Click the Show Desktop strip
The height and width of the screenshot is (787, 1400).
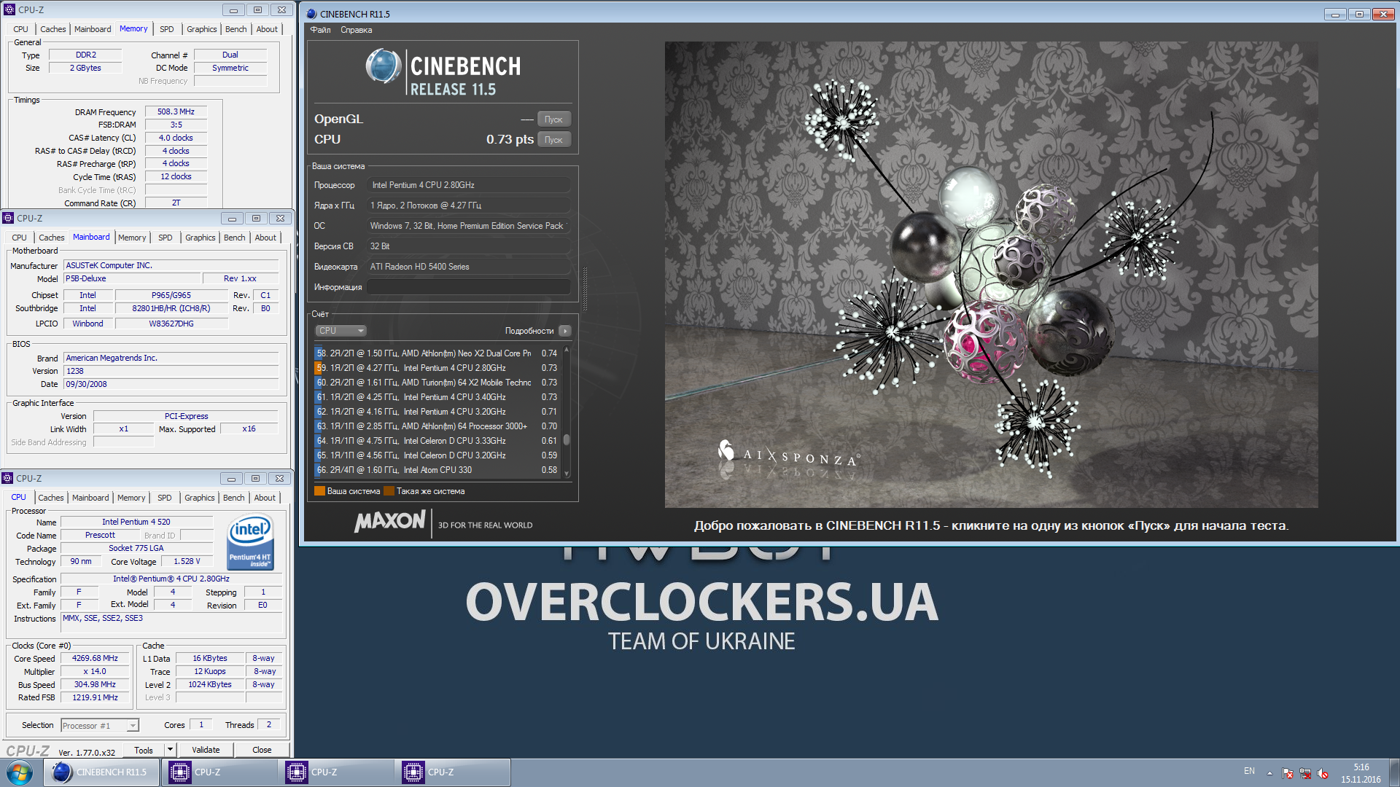(1394, 772)
